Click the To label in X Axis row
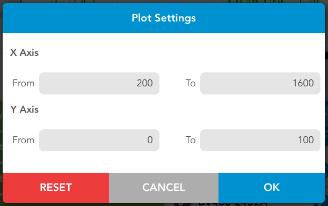This screenshot has width=328, height=206. [191, 83]
